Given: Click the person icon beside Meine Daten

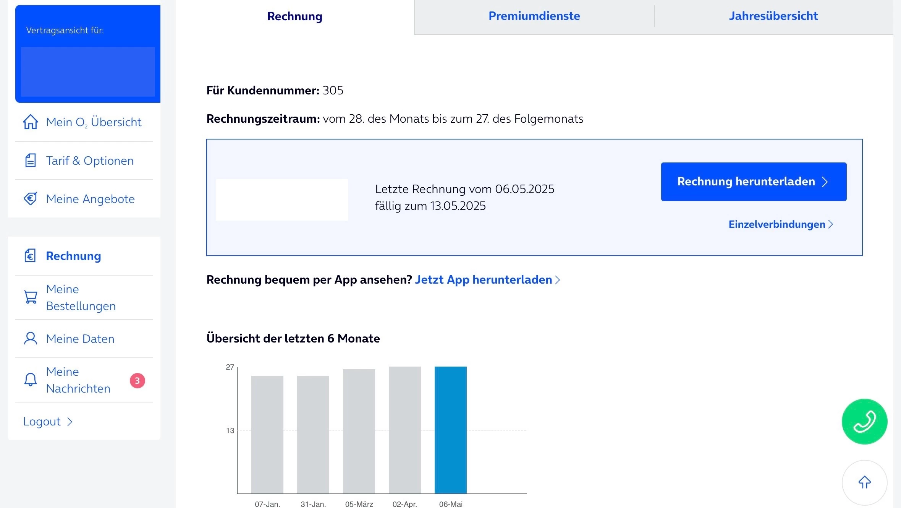Looking at the screenshot, I should (30, 339).
